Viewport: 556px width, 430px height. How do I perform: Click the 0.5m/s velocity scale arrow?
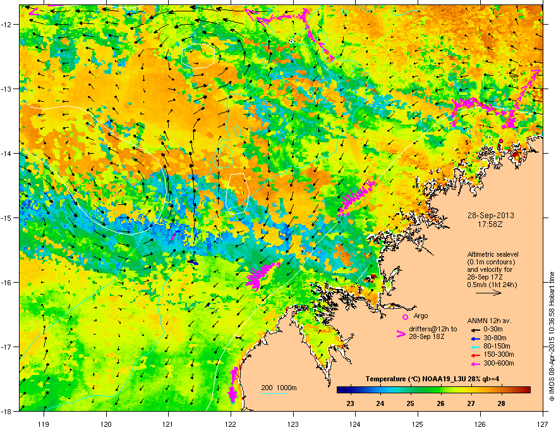click(x=488, y=293)
